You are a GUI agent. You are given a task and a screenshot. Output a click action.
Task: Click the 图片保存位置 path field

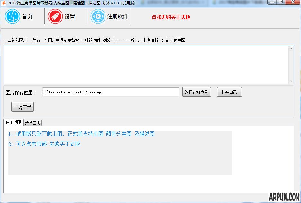pos(111,92)
